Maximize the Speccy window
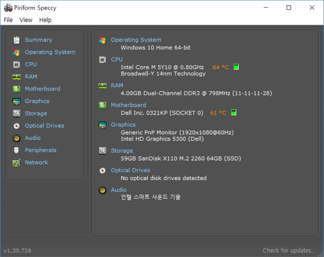The image size is (324, 257). pos(289,8)
